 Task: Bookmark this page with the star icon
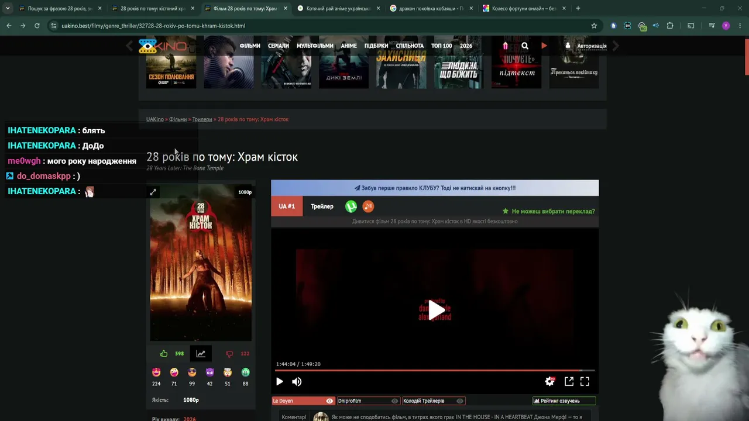[594, 26]
